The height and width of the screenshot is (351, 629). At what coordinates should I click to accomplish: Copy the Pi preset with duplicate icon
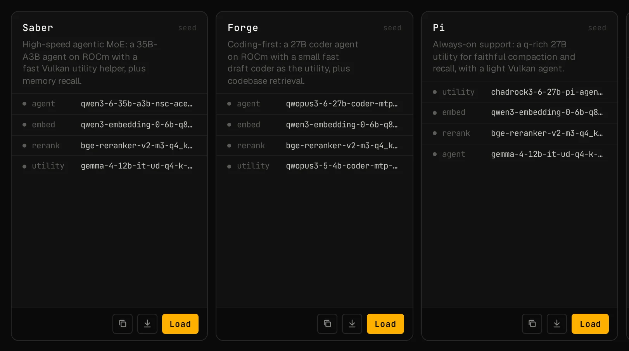(532, 324)
